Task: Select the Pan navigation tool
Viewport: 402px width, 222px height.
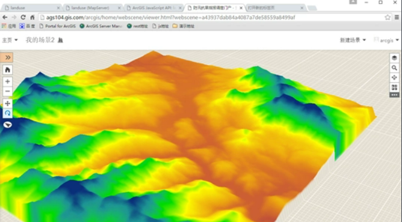Action: (7, 103)
